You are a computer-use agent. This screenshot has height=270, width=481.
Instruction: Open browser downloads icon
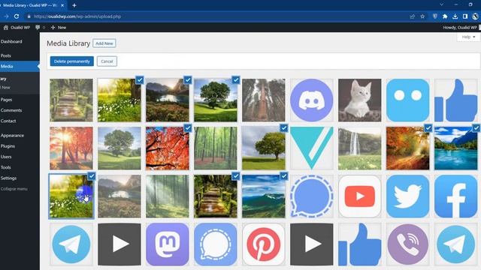455,16
